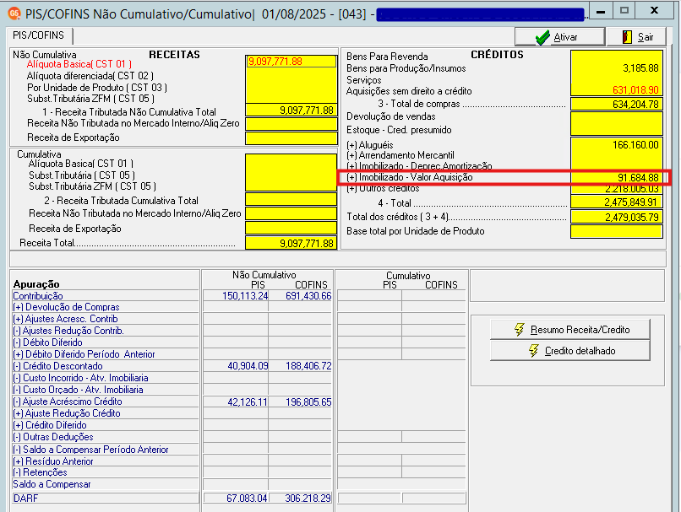Click the lightning icon on Credito detalhado
Viewport: 681px width, 512px height.
click(x=534, y=351)
